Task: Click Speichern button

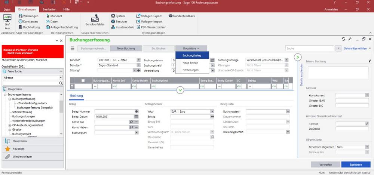Action: click(x=356, y=165)
